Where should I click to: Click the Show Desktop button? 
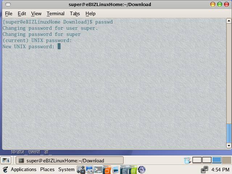point(5,160)
